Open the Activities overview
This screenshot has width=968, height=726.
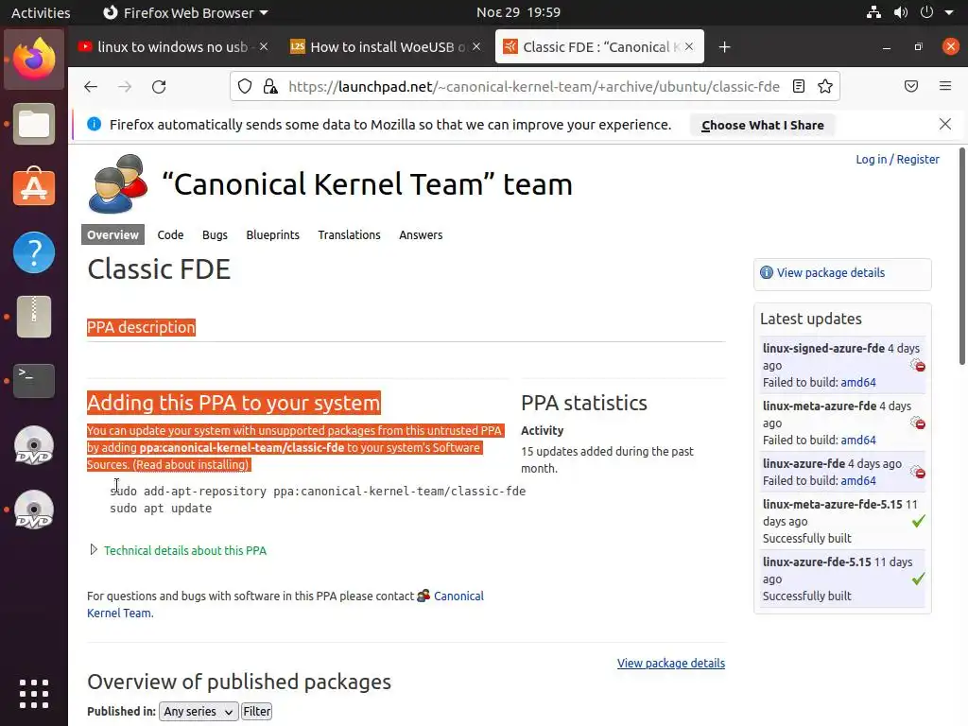[x=41, y=12]
